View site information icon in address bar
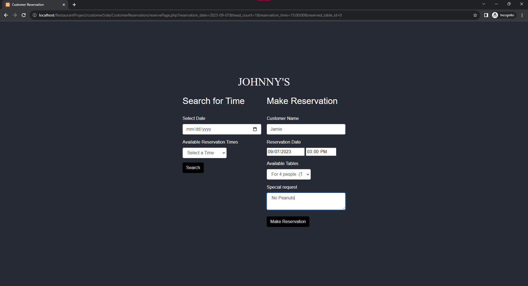Image resolution: width=528 pixels, height=286 pixels. (x=35, y=15)
